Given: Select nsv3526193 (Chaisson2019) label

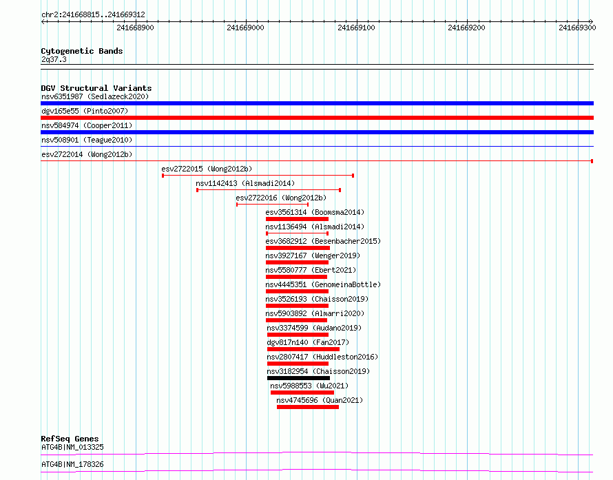Looking at the screenshot, I should tap(317, 299).
